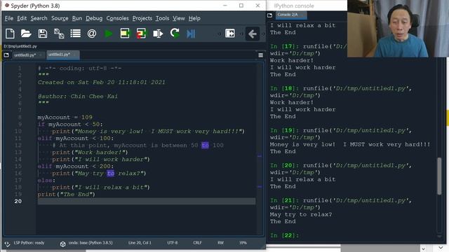Open the Run menu

[76, 18]
